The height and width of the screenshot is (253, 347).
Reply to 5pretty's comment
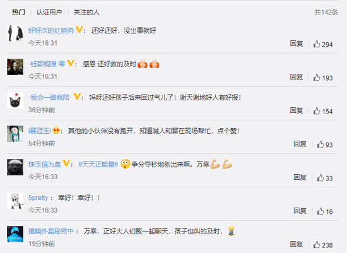(300, 211)
